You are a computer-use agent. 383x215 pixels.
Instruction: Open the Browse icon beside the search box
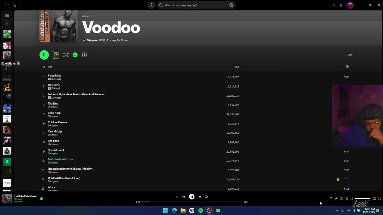231,5
